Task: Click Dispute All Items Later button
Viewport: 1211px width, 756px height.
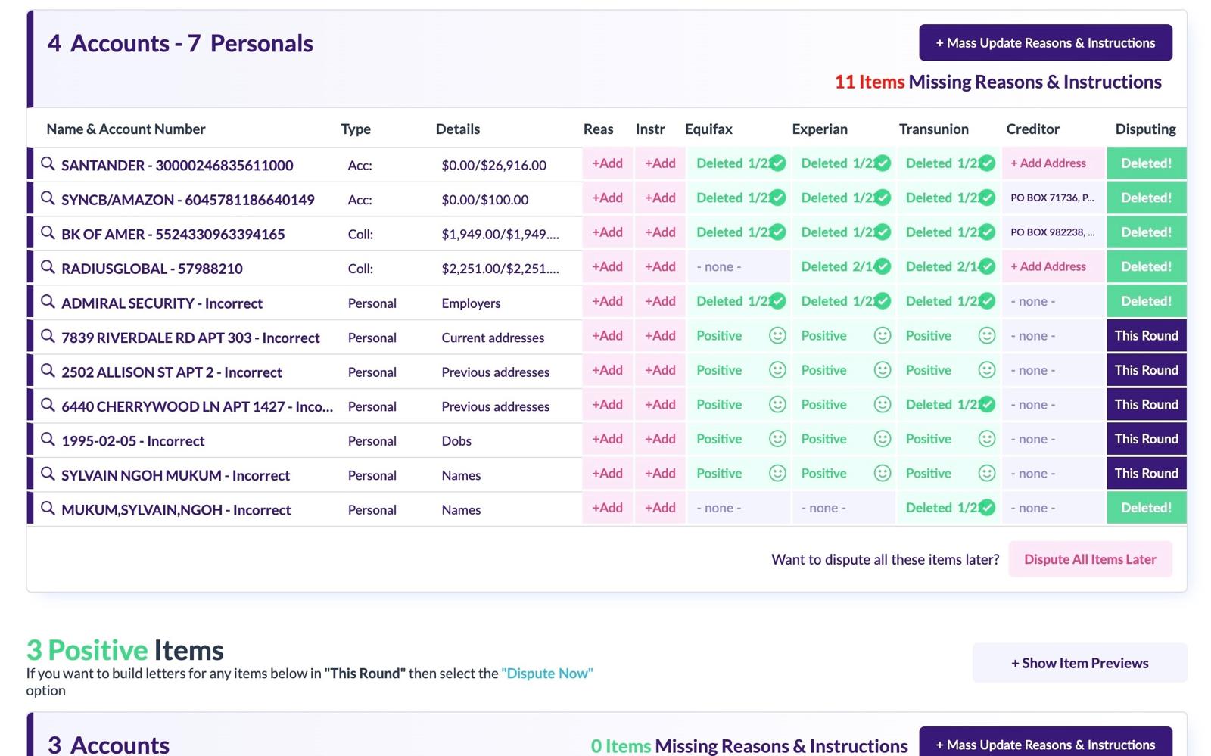Action: [x=1090, y=559]
